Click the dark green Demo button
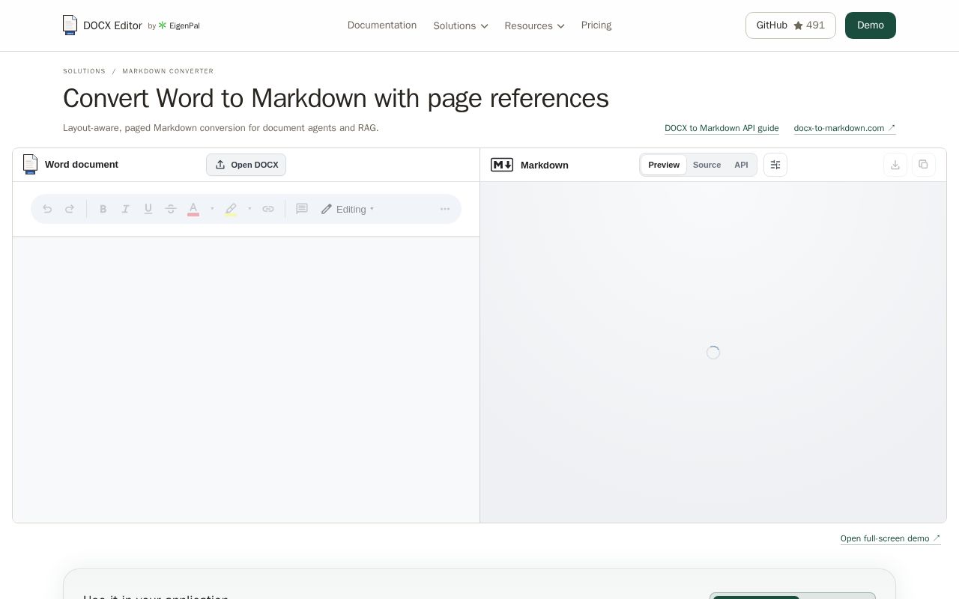 [x=871, y=25]
